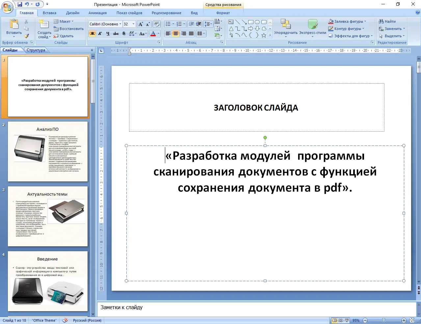Click the Find (Найти) button
The image size is (421, 324).
coord(387,21)
